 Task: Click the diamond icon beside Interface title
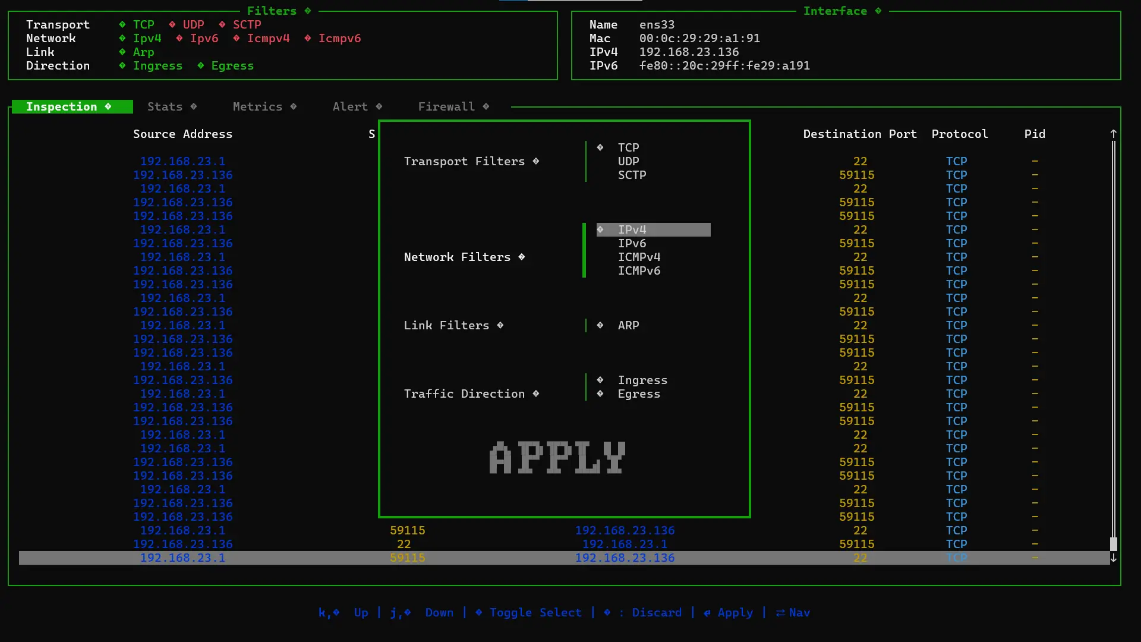click(878, 11)
